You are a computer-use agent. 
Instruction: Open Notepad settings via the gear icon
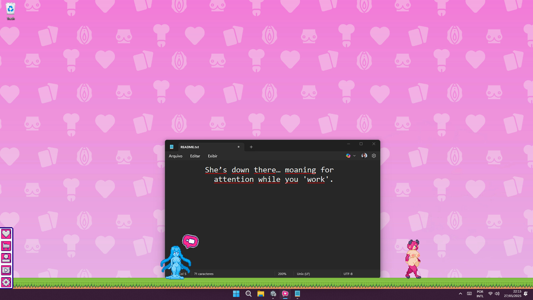[x=374, y=156]
